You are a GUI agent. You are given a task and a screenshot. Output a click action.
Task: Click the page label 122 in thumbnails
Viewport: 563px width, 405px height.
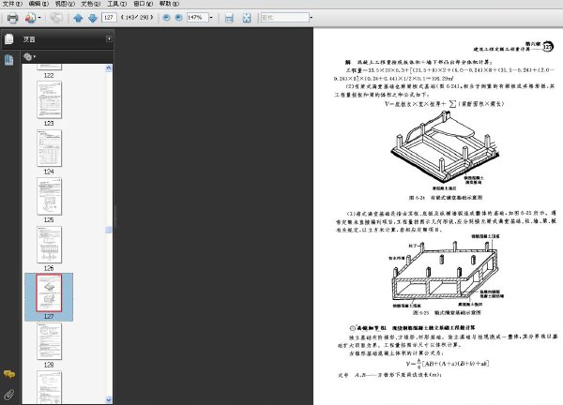point(49,75)
